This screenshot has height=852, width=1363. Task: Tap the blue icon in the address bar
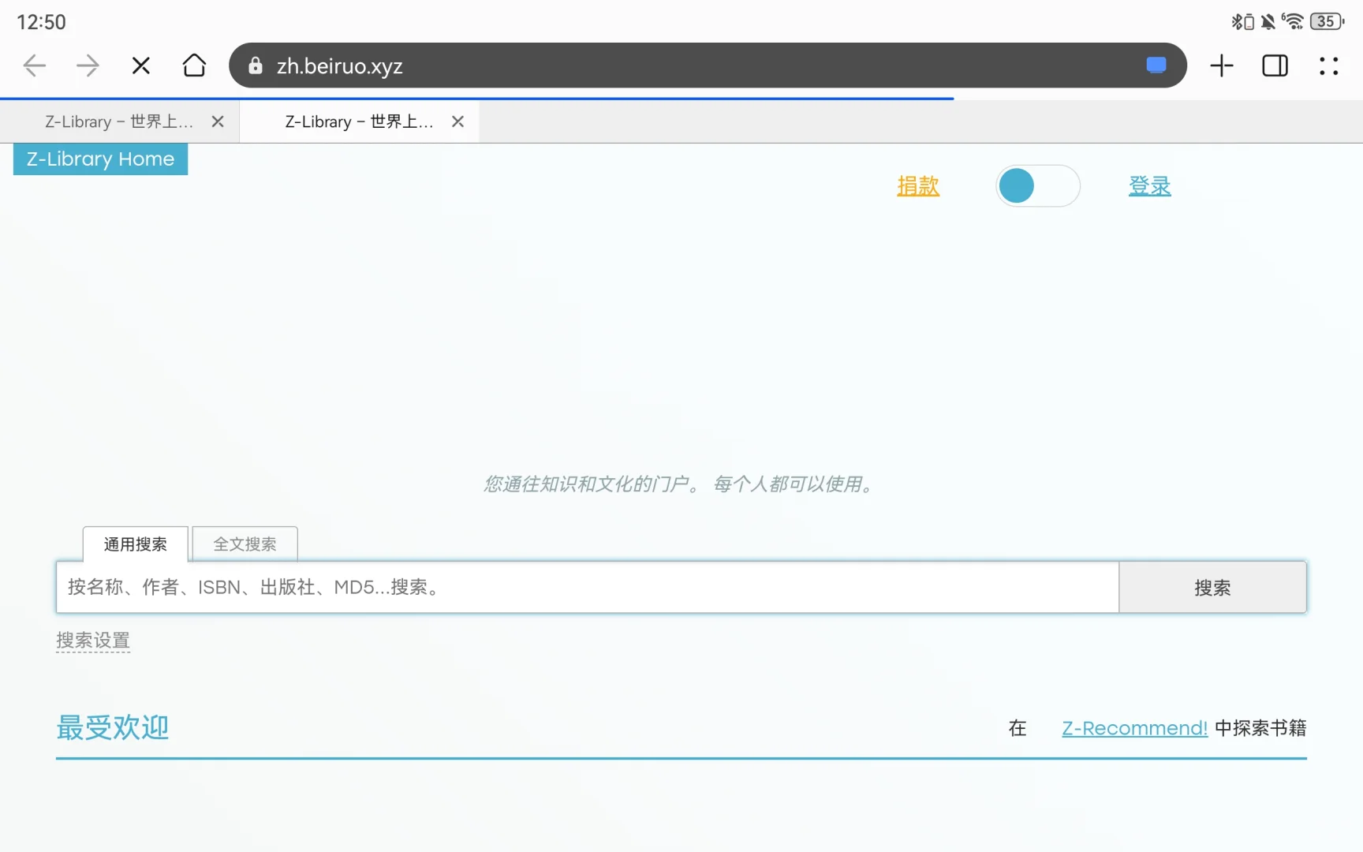click(x=1156, y=65)
